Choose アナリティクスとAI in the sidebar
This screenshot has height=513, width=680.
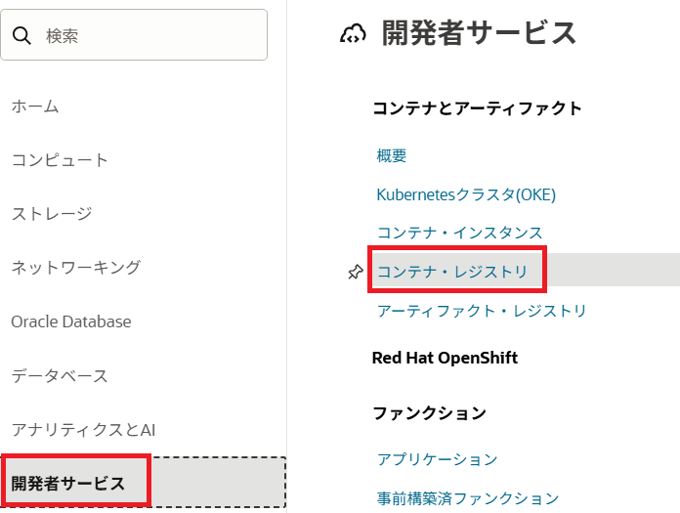pos(83,429)
